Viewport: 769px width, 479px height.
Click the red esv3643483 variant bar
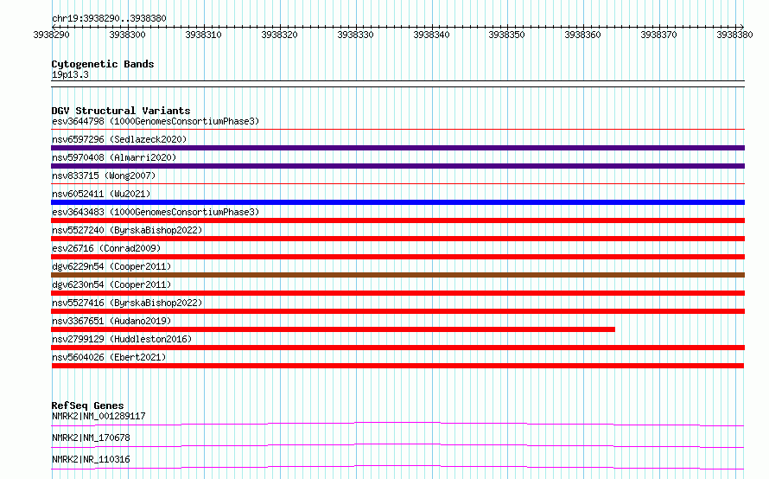pyautogui.click(x=397, y=220)
